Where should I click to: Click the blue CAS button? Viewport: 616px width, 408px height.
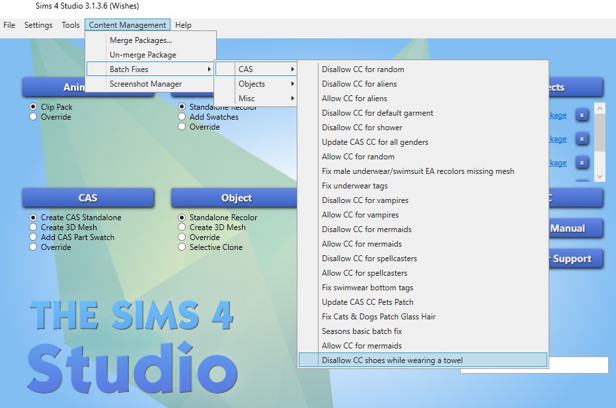click(x=88, y=198)
